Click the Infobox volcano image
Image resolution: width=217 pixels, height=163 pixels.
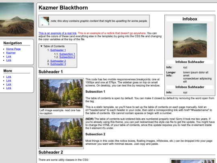pos(190,40)
